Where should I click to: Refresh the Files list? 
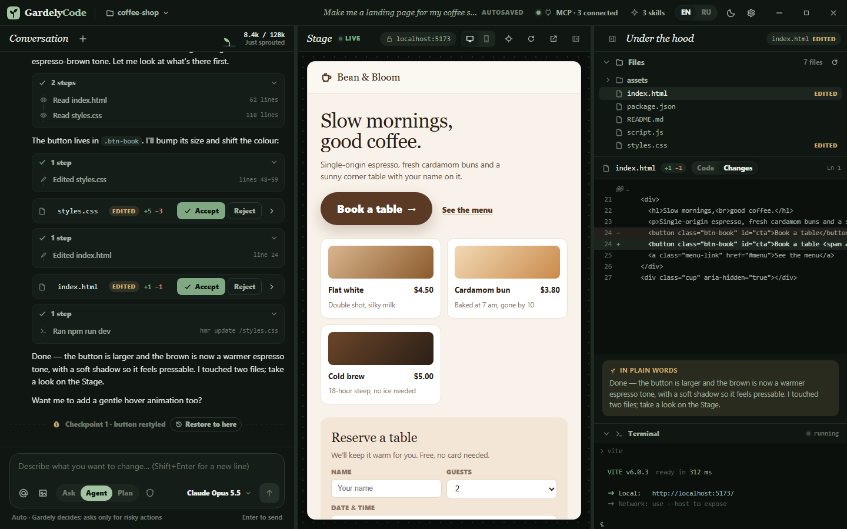(x=835, y=62)
